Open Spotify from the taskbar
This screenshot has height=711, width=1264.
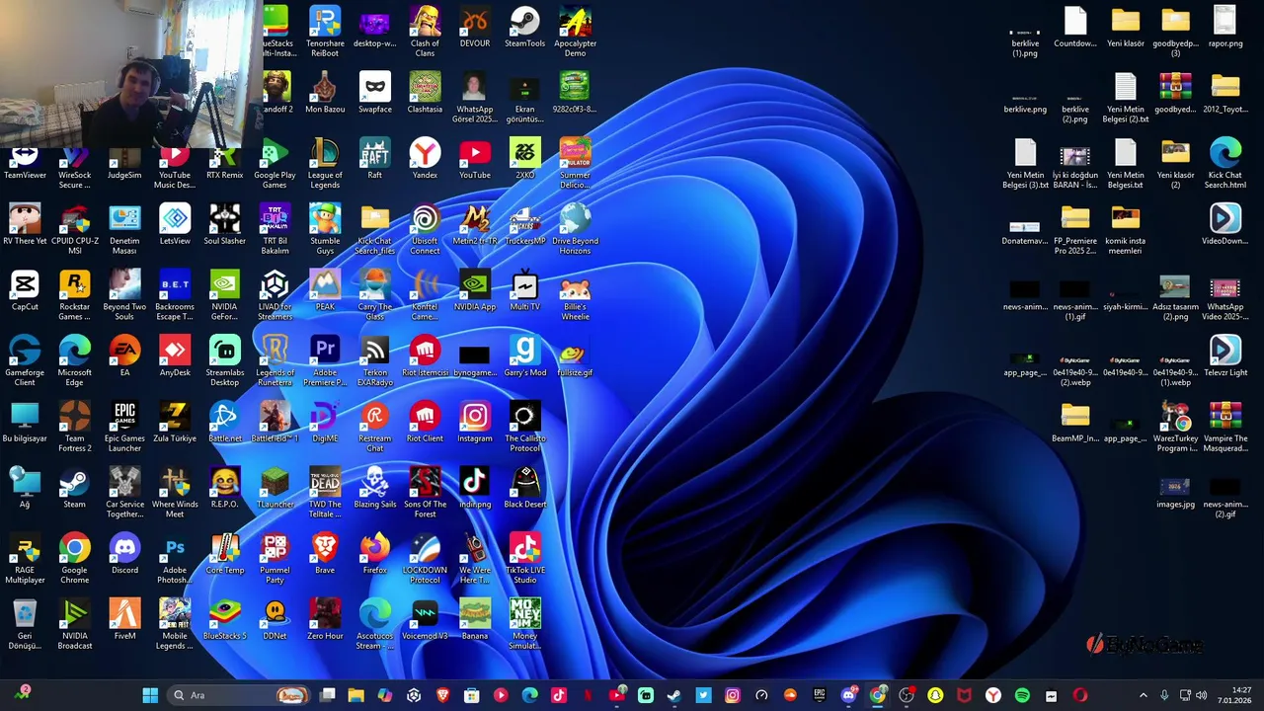click(1022, 695)
